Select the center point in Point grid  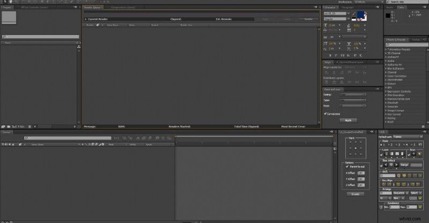pos(356,148)
